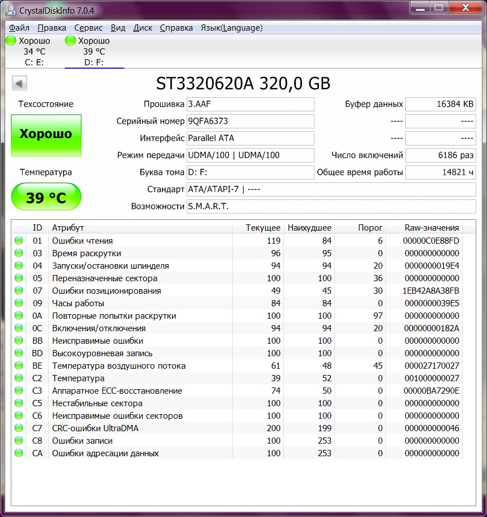
Task: Click the green health circle of disk D: F:
Action: [x=70, y=41]
